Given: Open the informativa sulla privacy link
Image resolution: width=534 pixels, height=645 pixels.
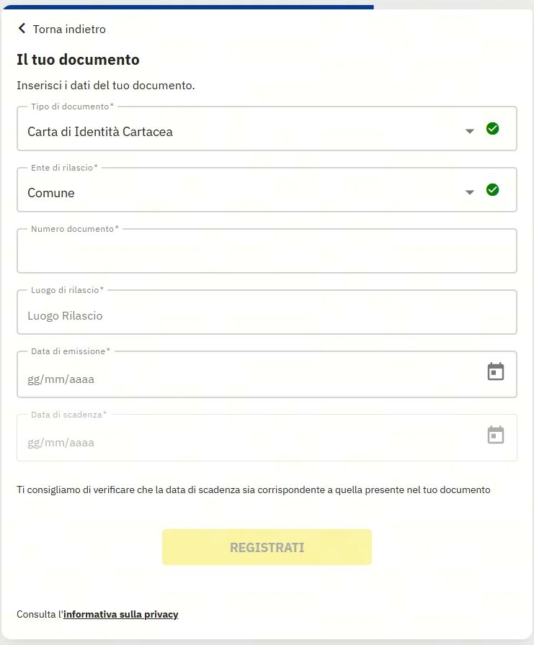Looking at the screenshot, I should 120,614.
